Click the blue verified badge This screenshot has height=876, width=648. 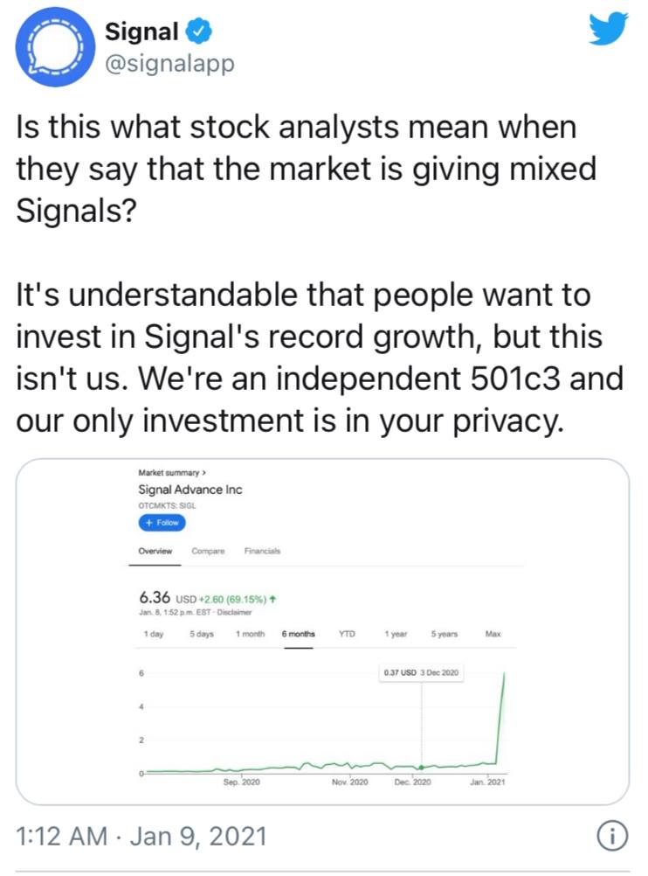(199, 31)
